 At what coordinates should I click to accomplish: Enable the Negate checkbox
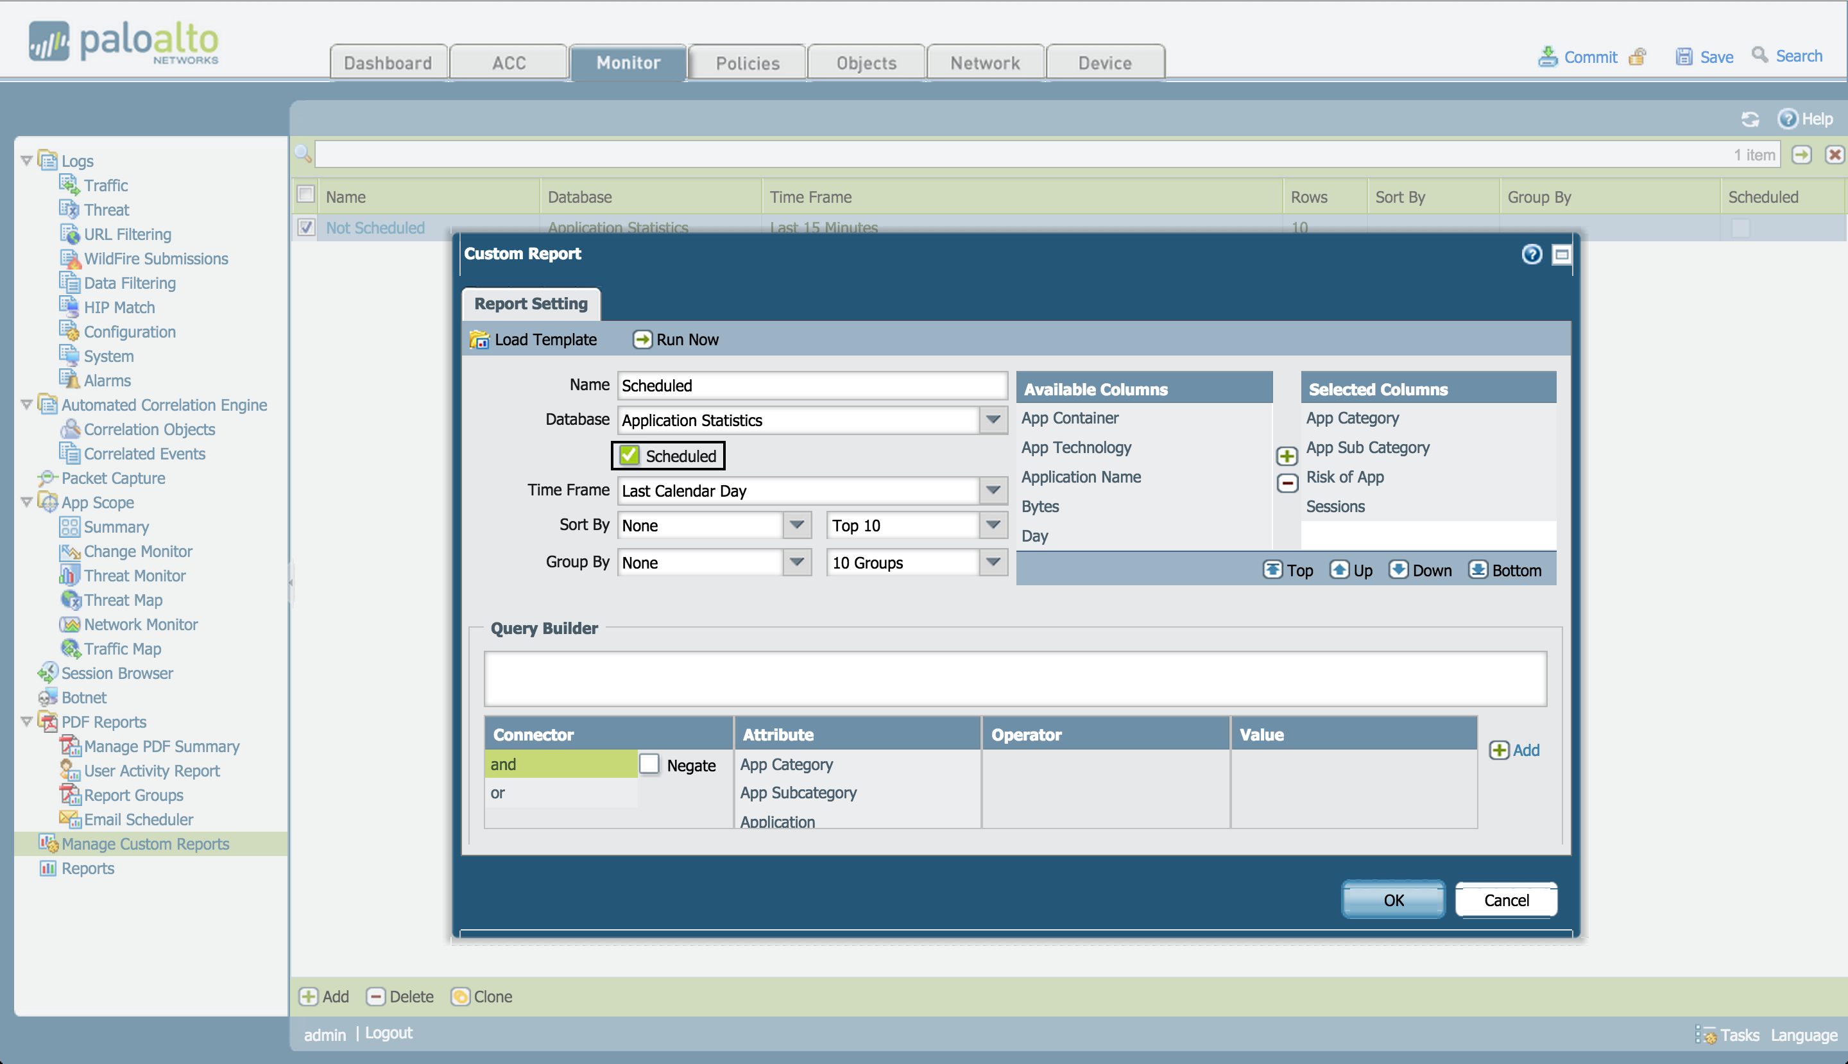(649, 764)
